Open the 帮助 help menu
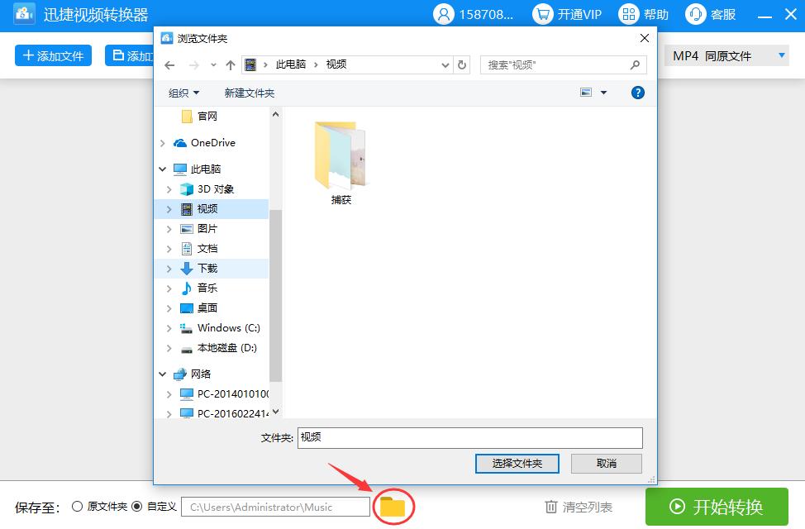This screenshot has height=529, width=805. point(643,14)
